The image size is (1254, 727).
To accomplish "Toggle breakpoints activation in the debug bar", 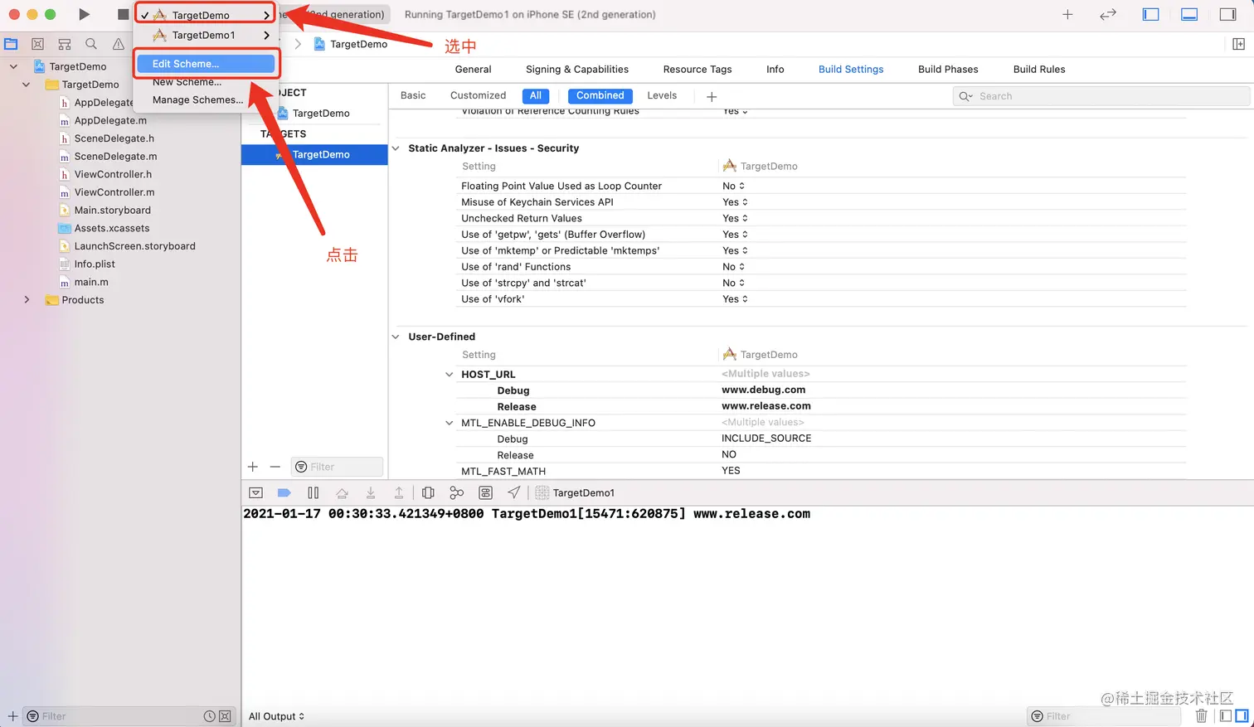I will pos(284,492).
